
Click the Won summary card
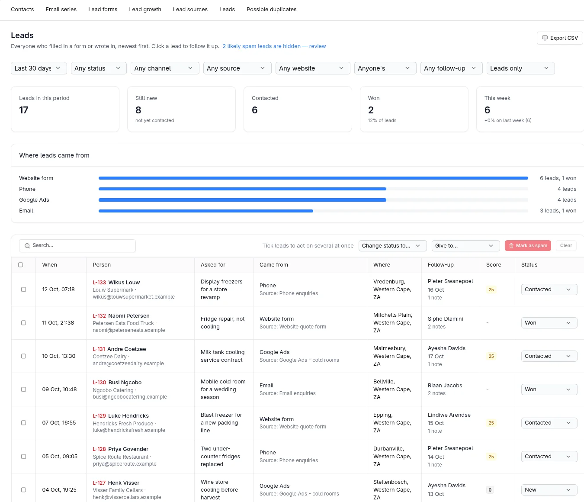(x=414, y=109)
